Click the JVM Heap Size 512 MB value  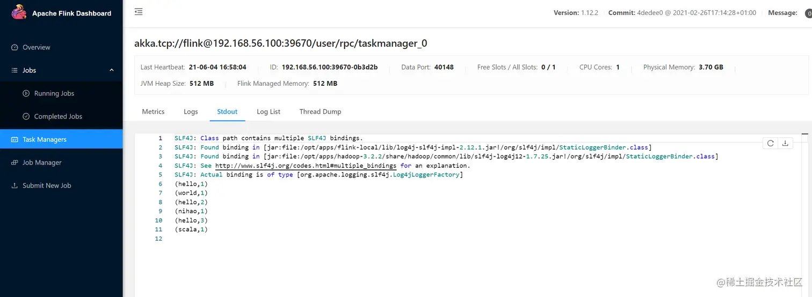click(x=201, y=84)
